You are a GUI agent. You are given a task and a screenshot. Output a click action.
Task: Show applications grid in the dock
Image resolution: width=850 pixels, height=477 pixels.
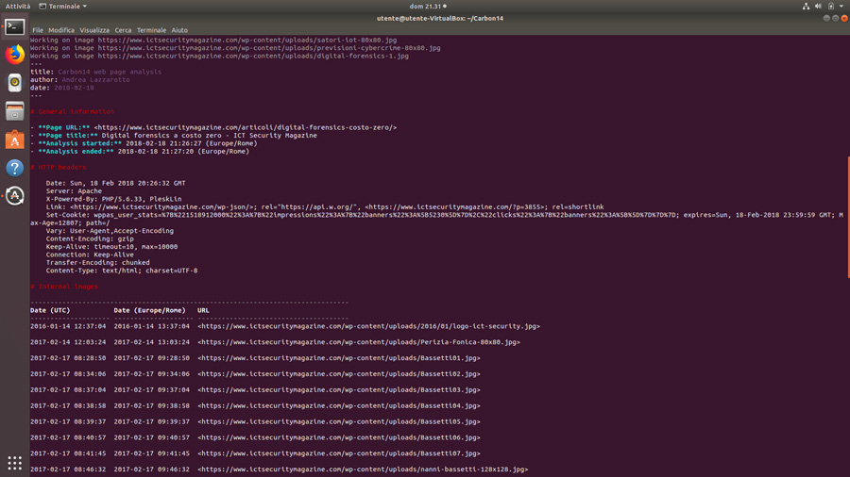click(x=14, y=463)
